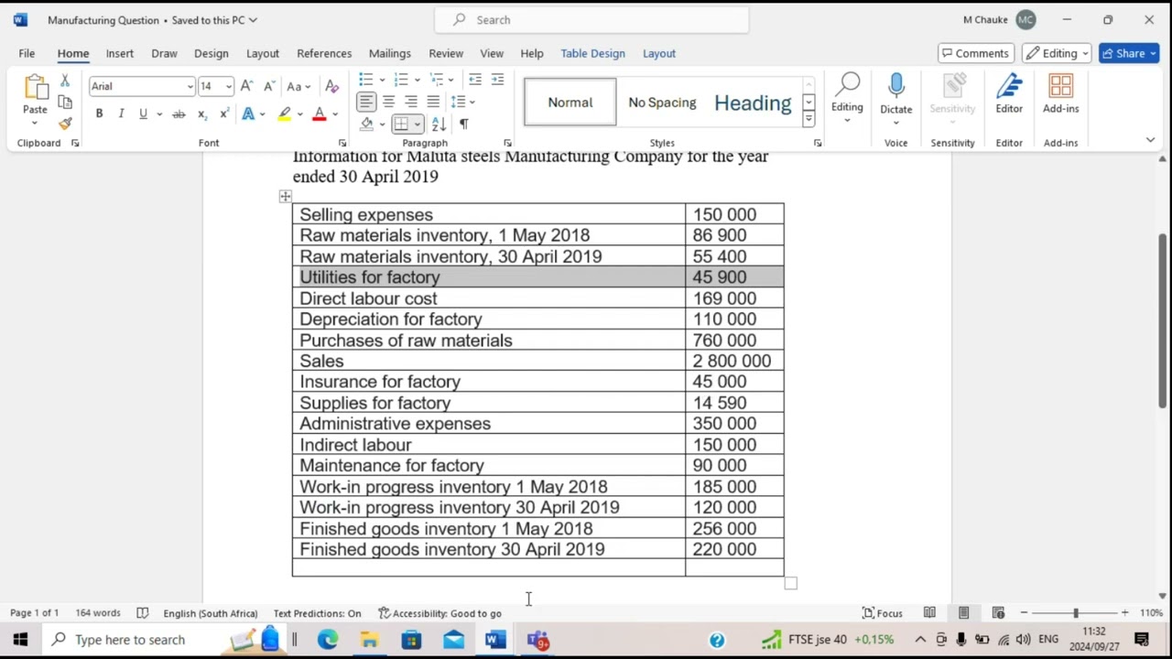Image resolution: width=1172 pixels, height=659 pixels.
Task: Click the Sort A-Z icon
Action: (439, 124)
